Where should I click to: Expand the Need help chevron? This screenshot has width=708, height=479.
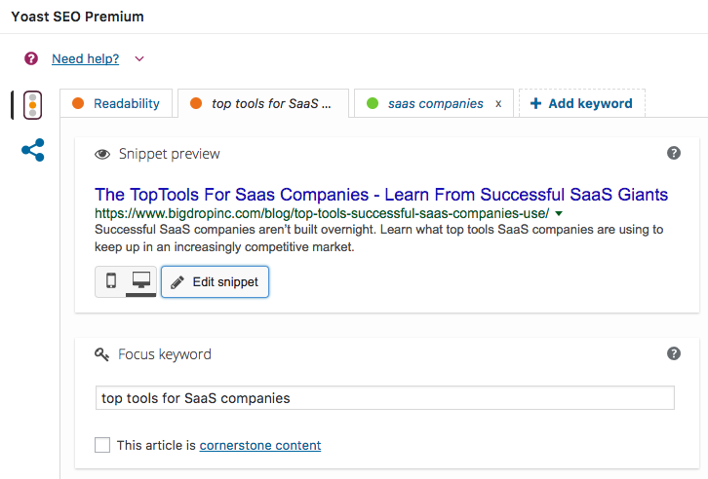coord(139,59)
